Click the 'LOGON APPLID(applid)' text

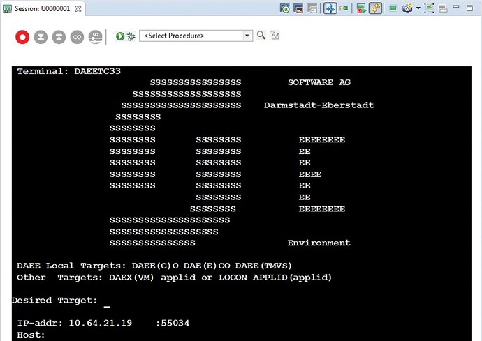click(x=275, y=278)
